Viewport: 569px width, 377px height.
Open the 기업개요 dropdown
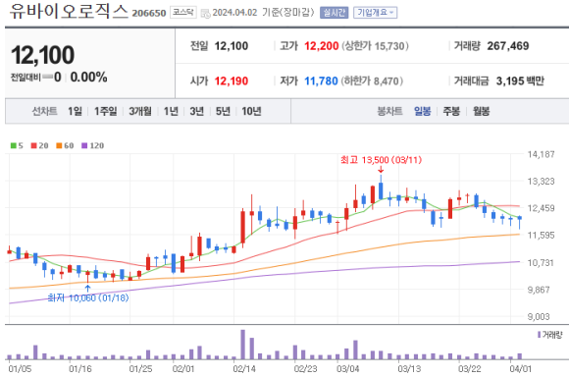coord(375,13)
